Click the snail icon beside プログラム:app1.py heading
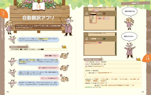Viewport: 151px width, 95px height. [x=138, y=59]
